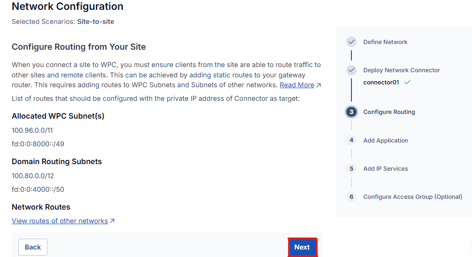Image resolution: width=472 pixels, height=257 pixels.
Task: Click the 100.96.0.0/11 WPC subnet text
Action: pos(32,130)
